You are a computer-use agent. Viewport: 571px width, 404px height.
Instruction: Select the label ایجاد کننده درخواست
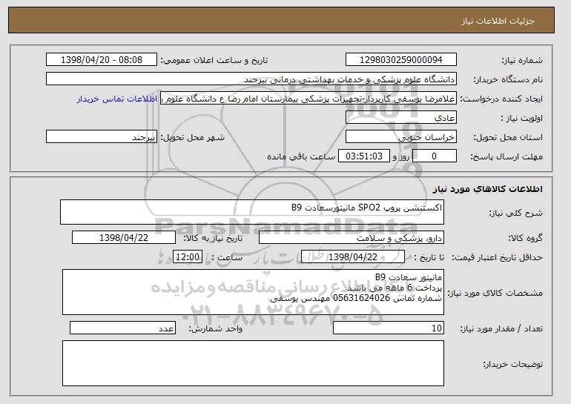[501, 99]
